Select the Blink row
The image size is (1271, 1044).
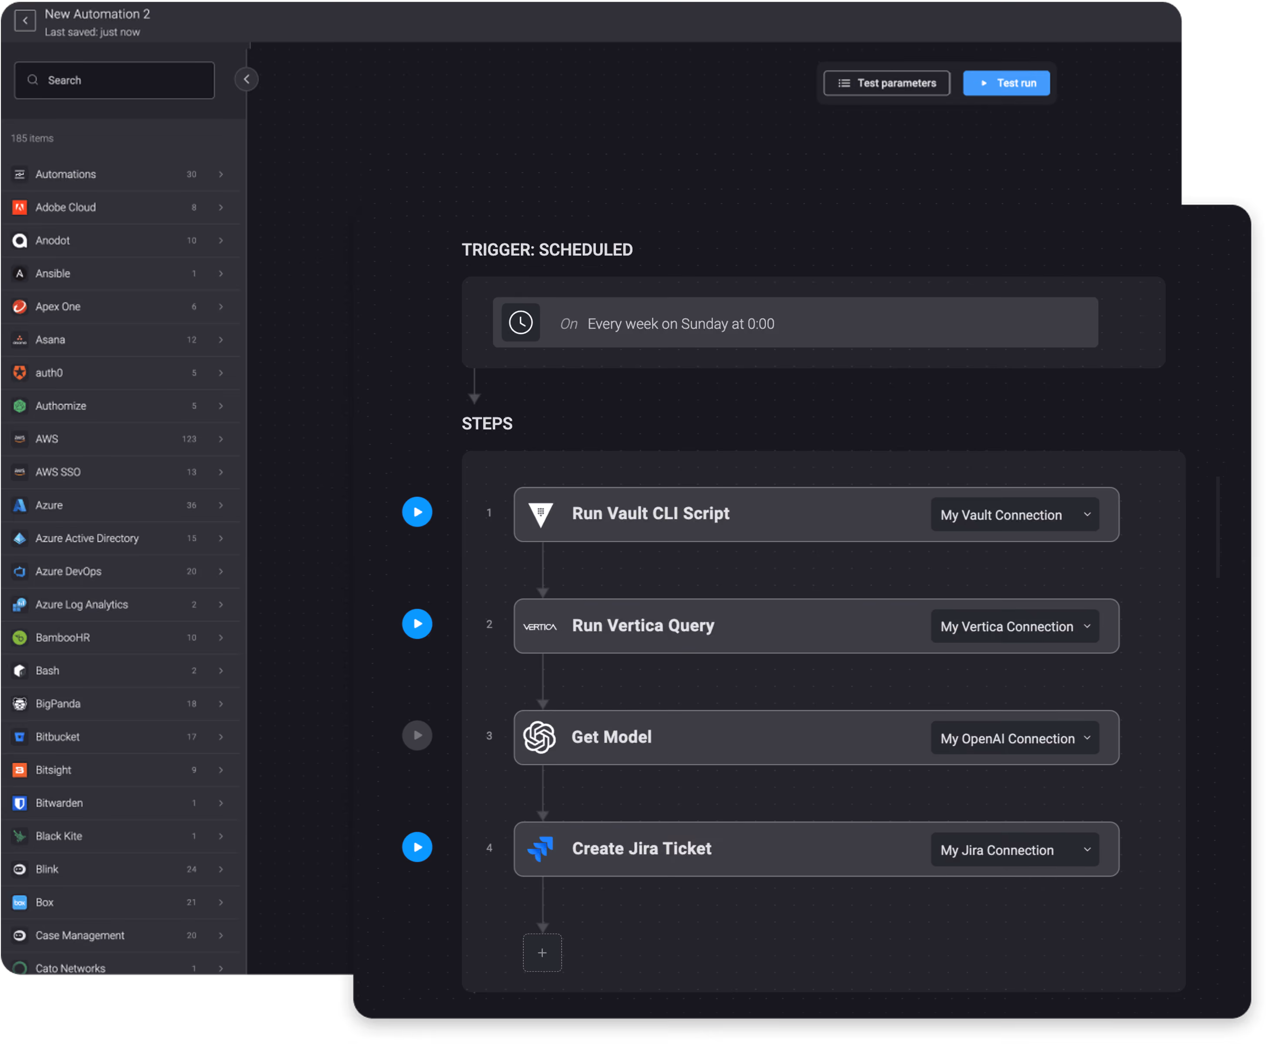click(x=120, y=869)
